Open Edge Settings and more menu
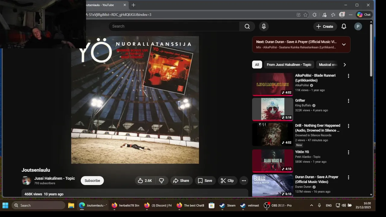Viewport: 386px width, 217px height. point(350,14)
